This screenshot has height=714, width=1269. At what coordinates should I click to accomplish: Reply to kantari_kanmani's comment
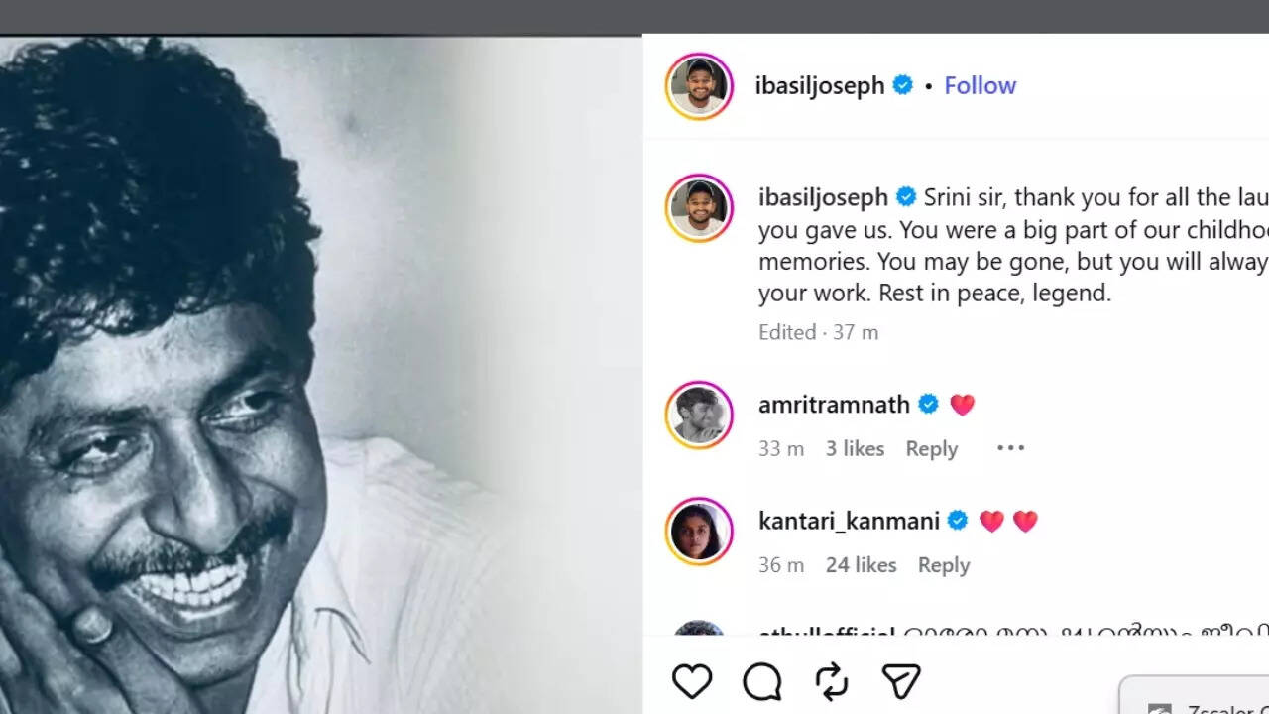pyautogui.click(x=943, y=565)
